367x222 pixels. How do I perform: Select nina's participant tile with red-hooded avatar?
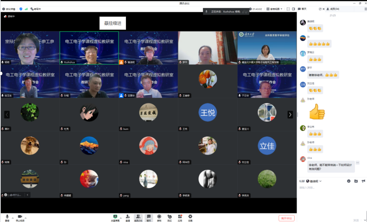coord(148,148)
